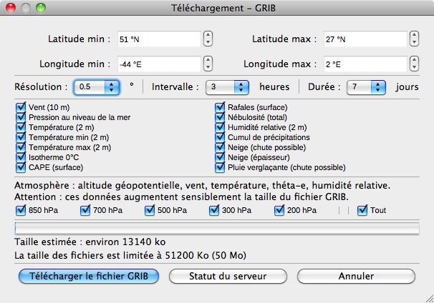Click the Latitude min stepper arrows
The height and width of the screenshot is (303, 434).
[x=208, y=39]
